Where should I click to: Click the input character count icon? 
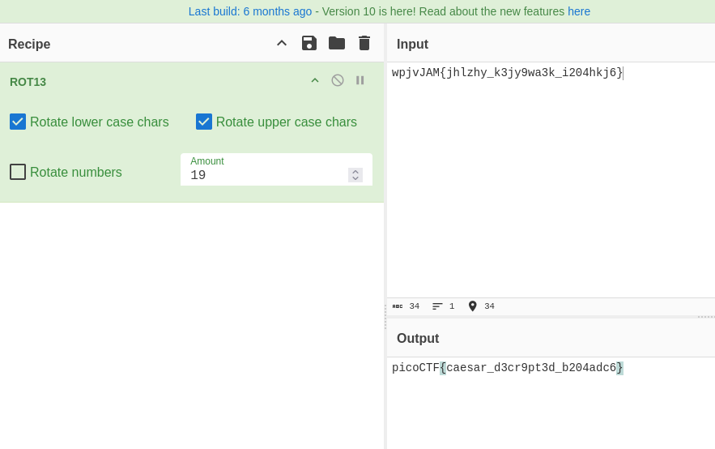398,306
